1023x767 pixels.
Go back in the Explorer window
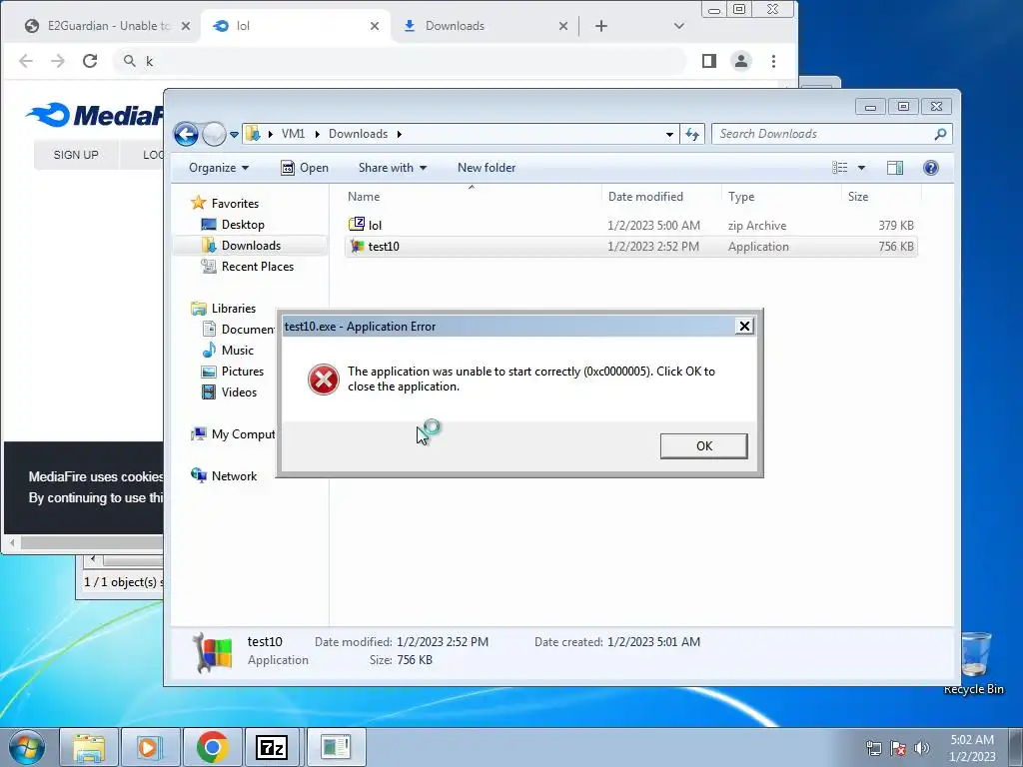coord(186,135)
